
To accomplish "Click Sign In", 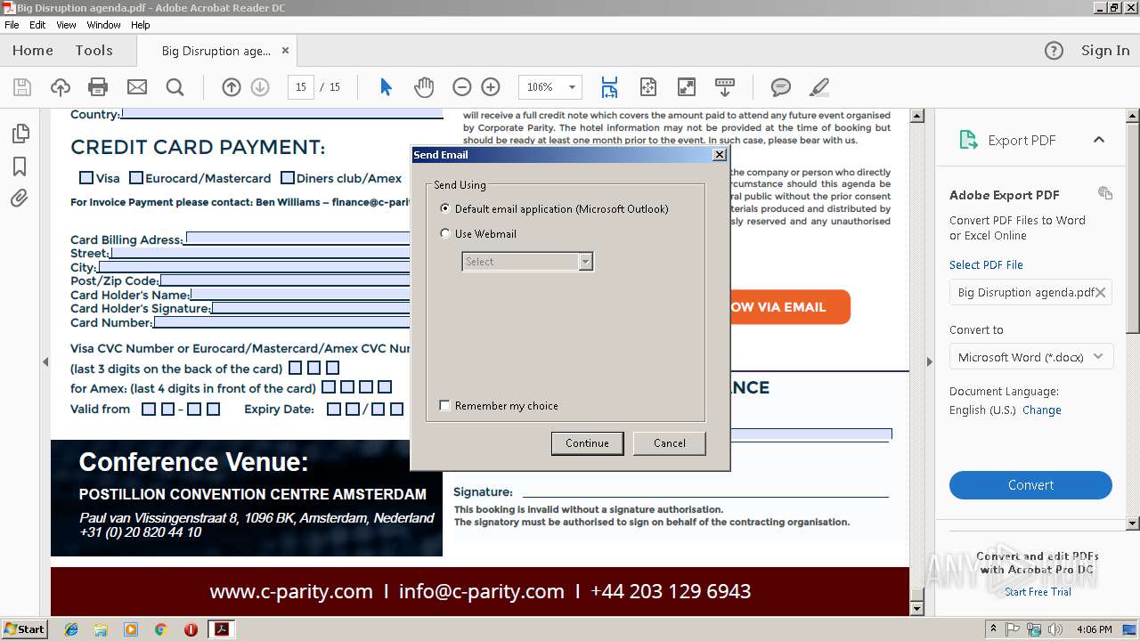I will point(1105,51).
